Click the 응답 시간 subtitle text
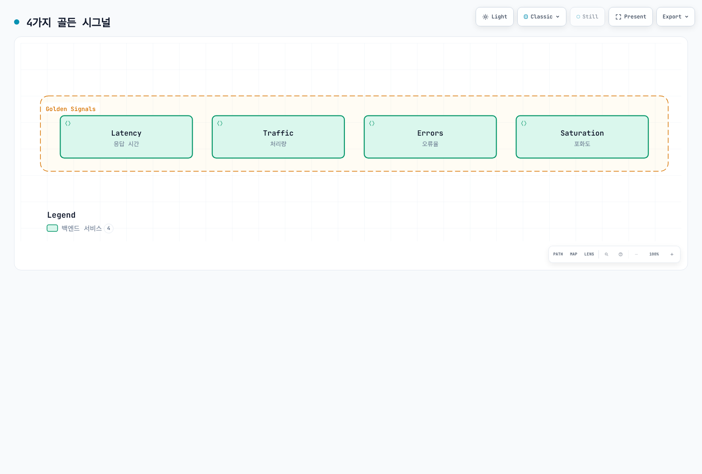 click(x=126, y=144)
